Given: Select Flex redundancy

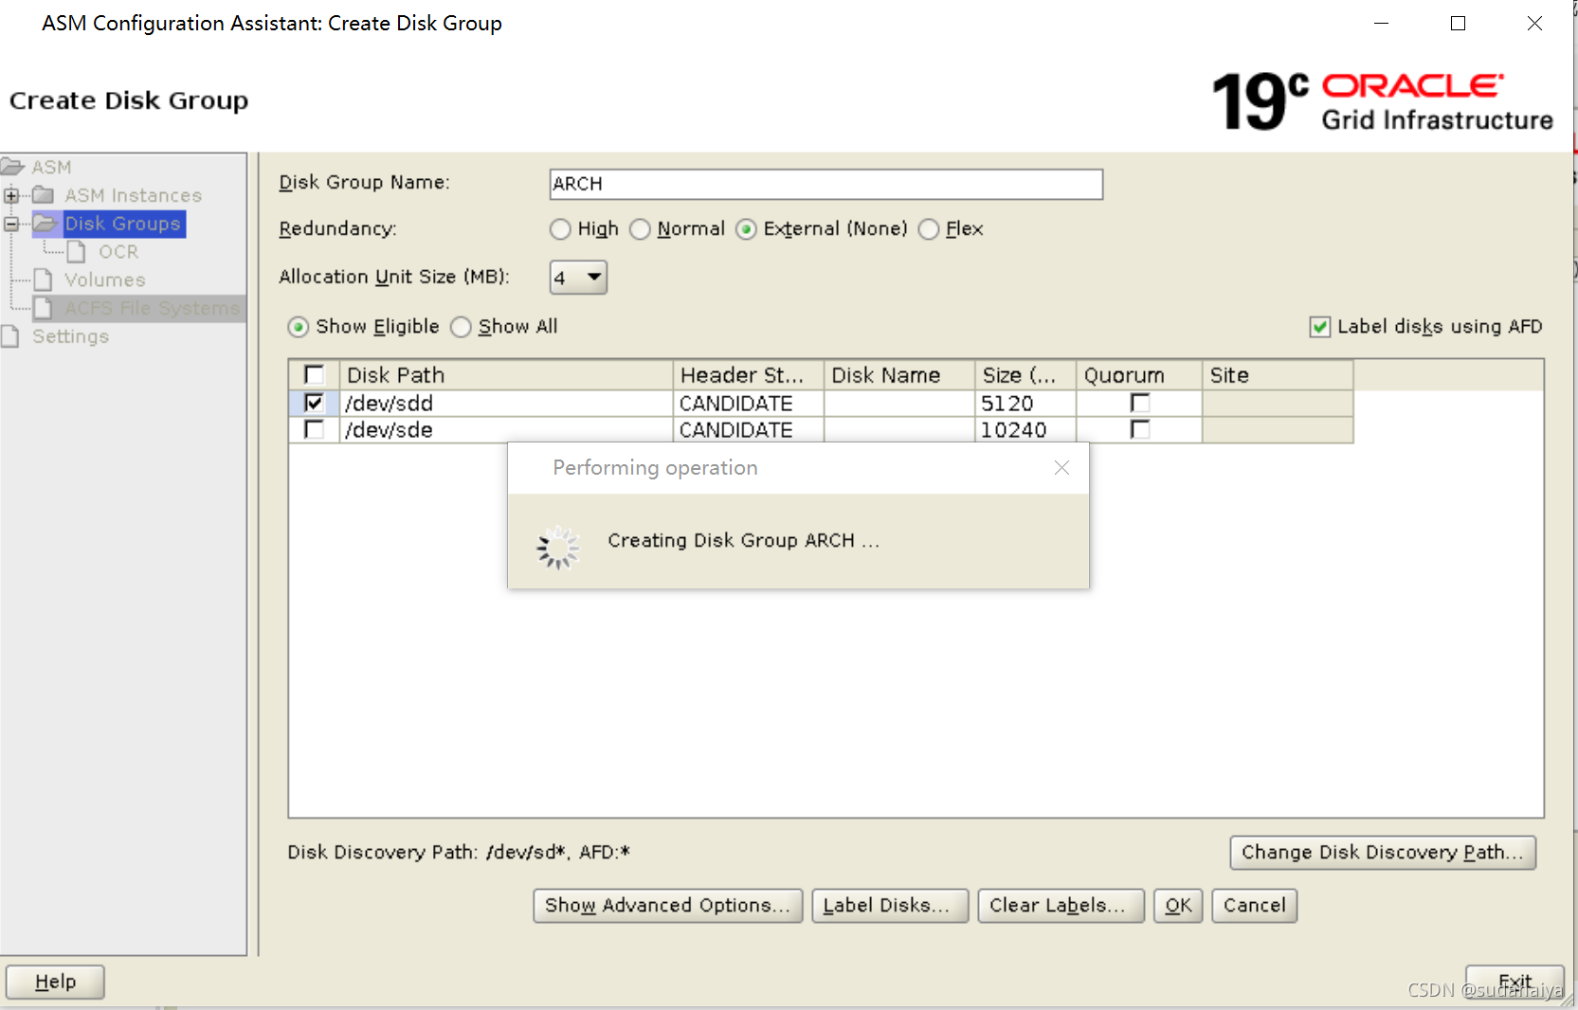Looking at the screenshot, I should (929, 229).
